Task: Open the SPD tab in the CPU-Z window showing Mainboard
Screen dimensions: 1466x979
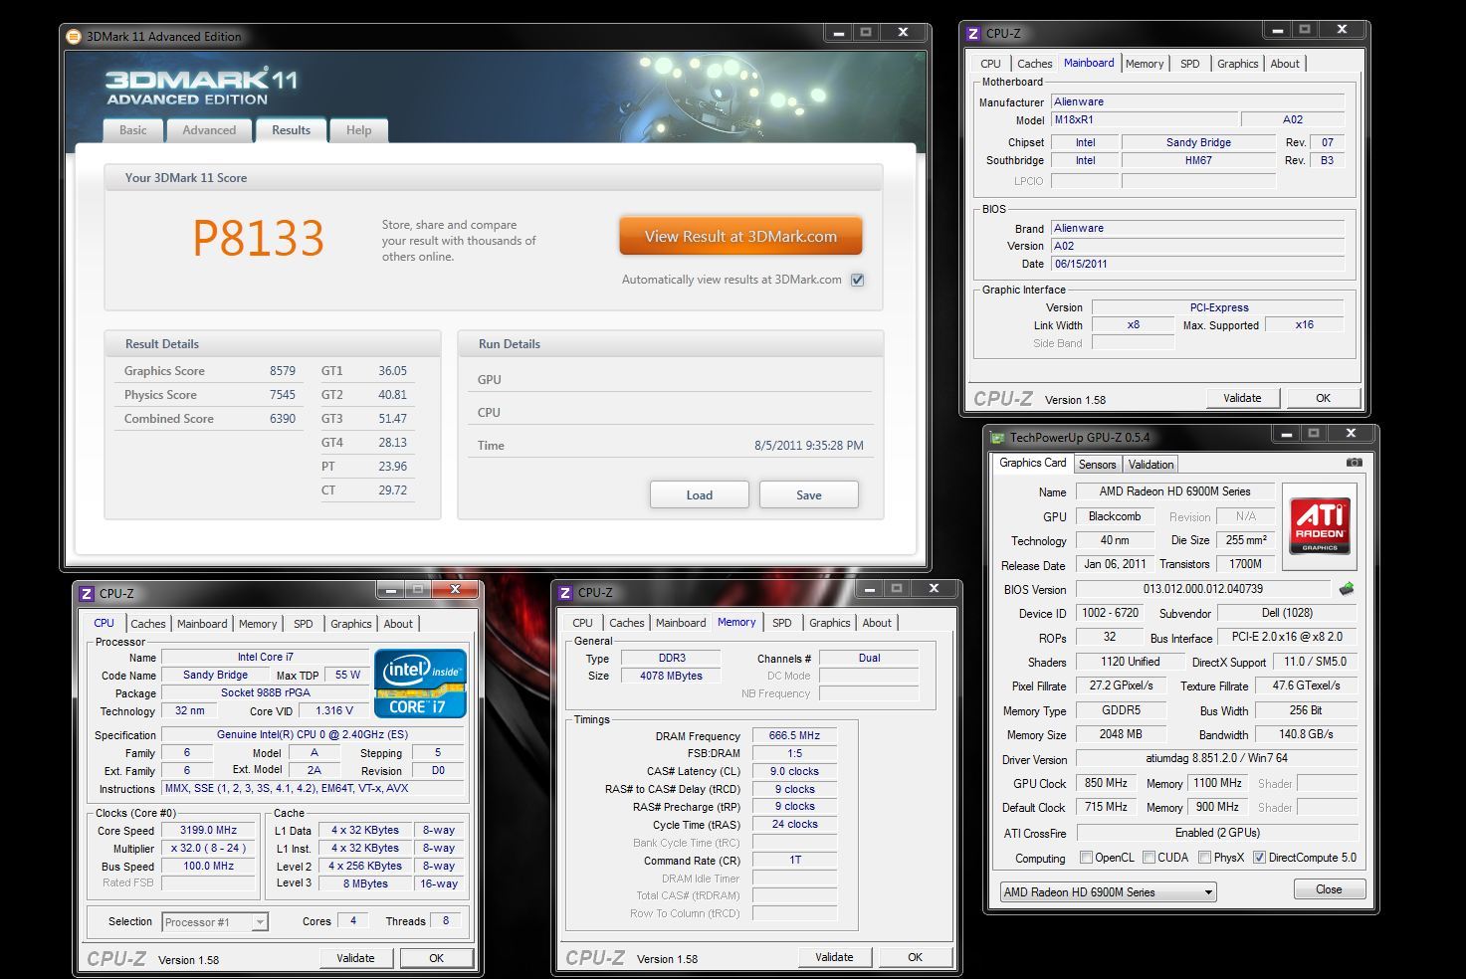Action: [x=1189, y=64]
